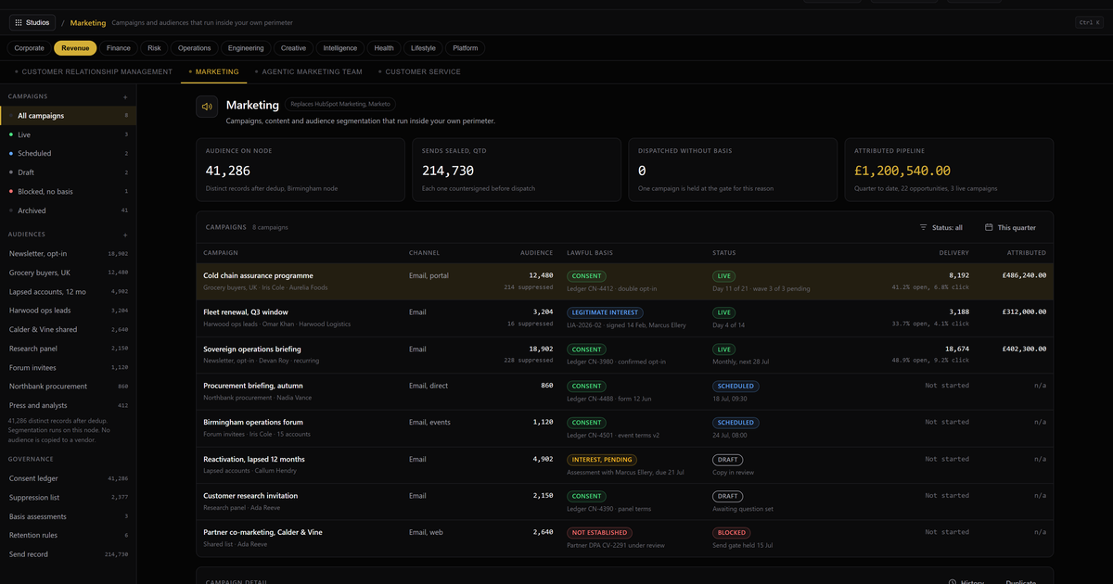
Task: Open the History clock icon
Action: pos(953,582)
